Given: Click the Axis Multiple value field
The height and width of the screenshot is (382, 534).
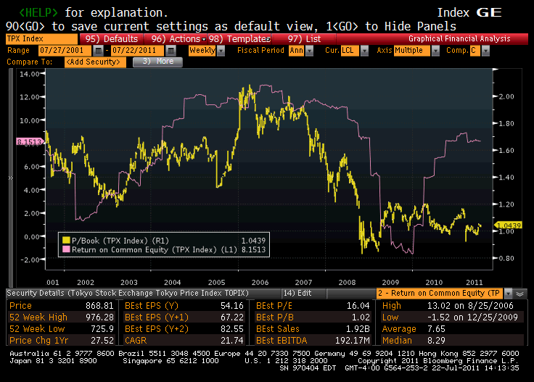Looking at the screenshot, I should (412, 51).
